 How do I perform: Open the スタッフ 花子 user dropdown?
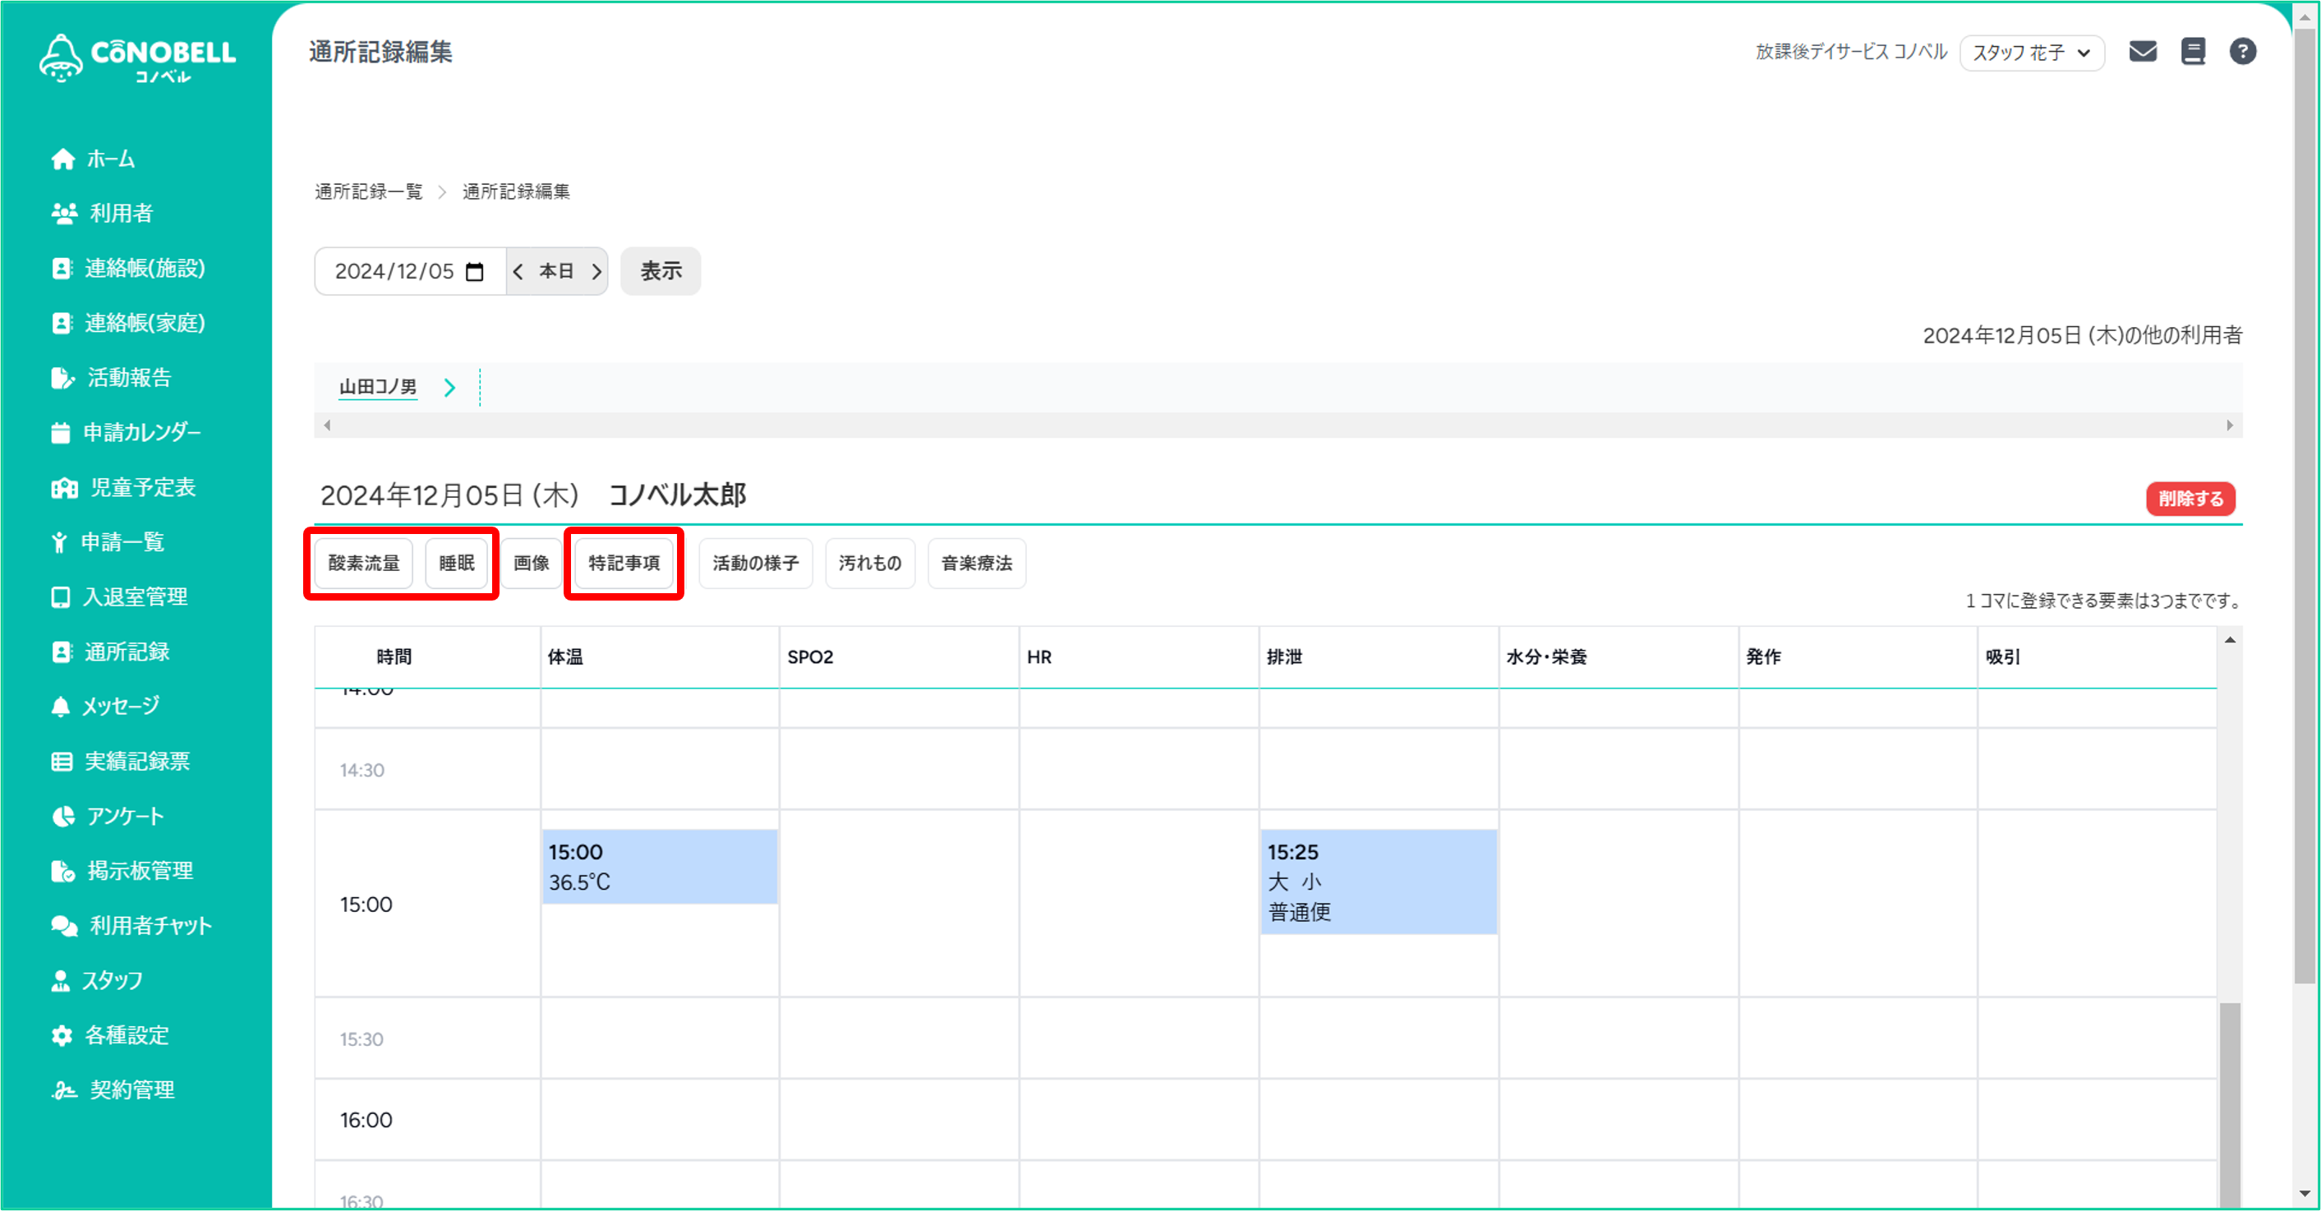(2032, 53)
